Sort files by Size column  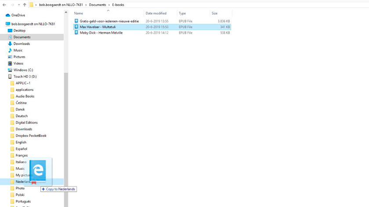(x=214, y=14)
